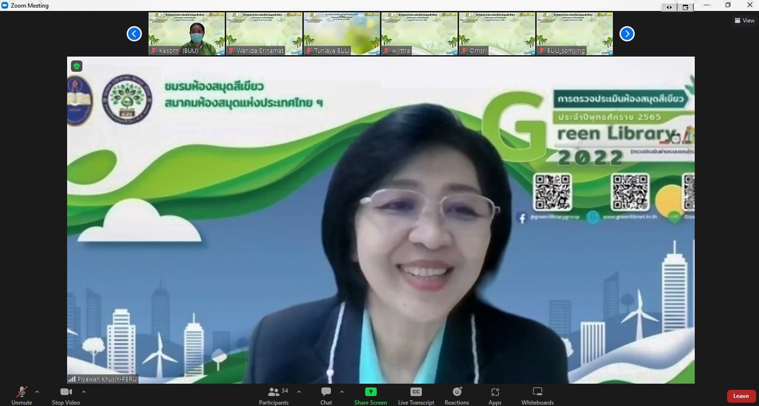Open the Chat panel
The height and width of the screenshot is (406, 759).
tap(326, 395)
